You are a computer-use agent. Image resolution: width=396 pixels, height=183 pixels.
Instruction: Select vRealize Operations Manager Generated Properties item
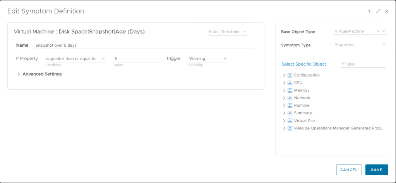point(338,128)
